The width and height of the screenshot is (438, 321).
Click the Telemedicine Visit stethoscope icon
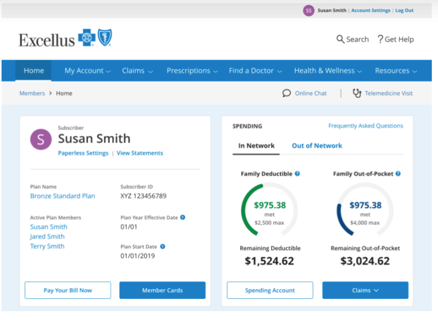(x=356, y=93)
